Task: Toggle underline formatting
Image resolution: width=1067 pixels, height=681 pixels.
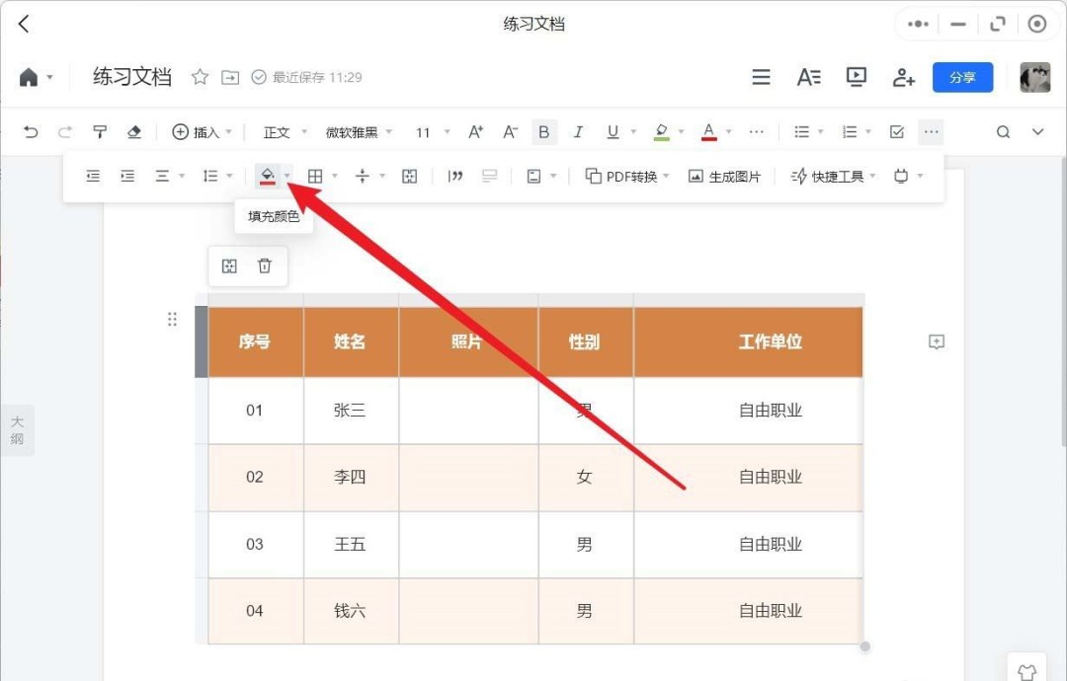Action: [x=612, y=131]
